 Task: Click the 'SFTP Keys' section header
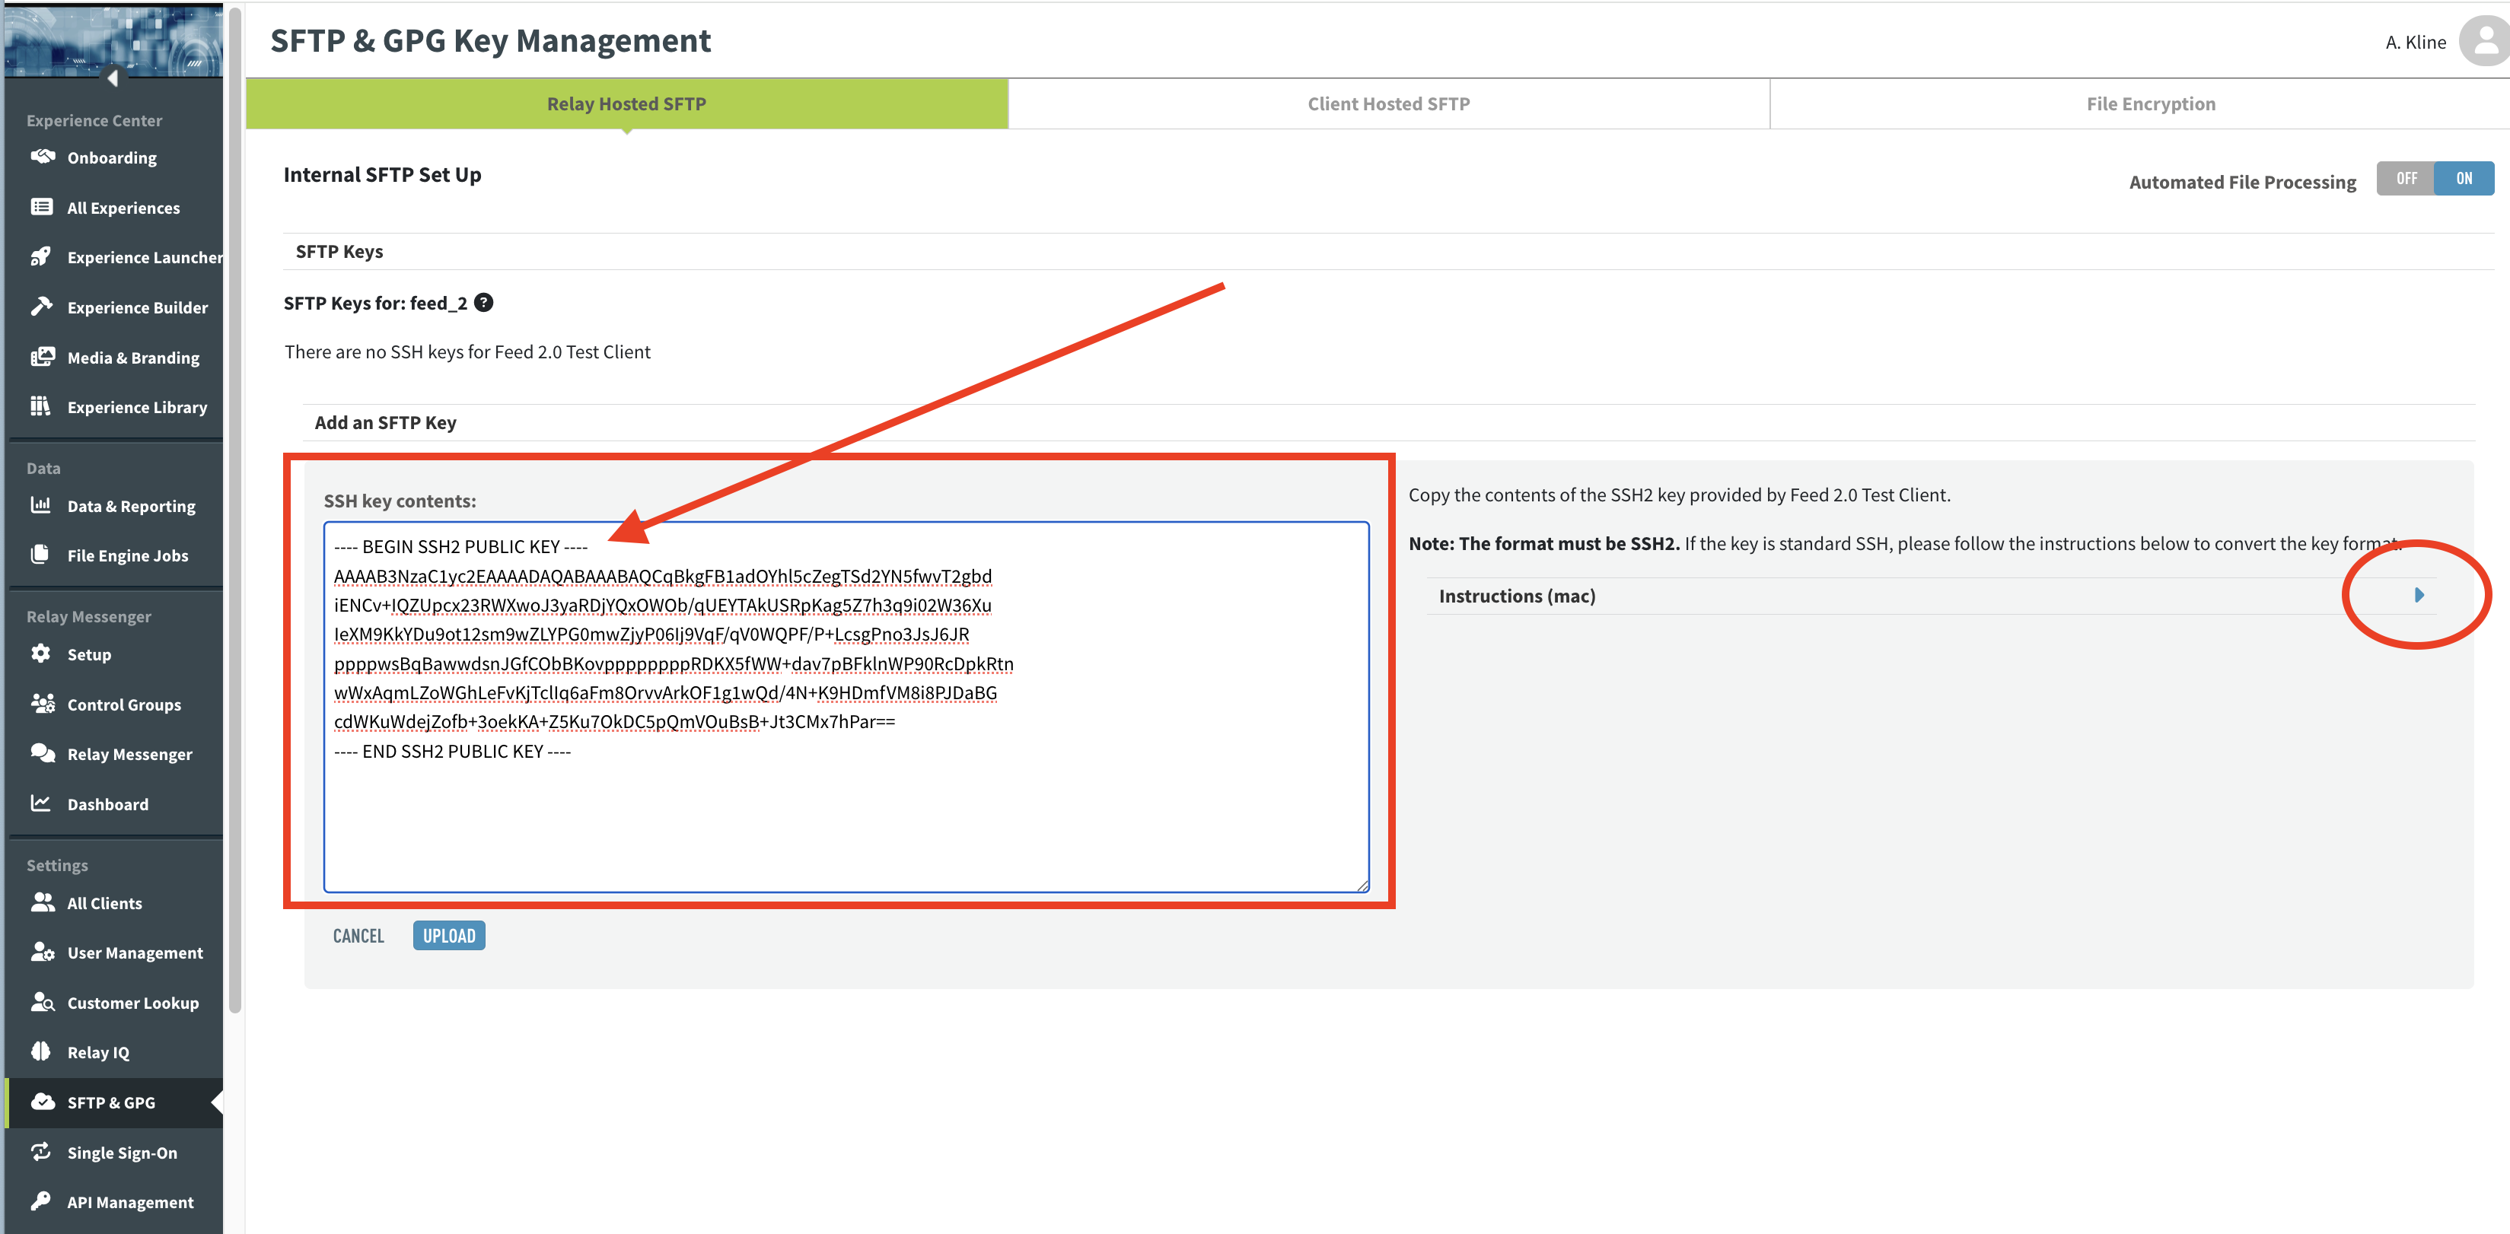click(x=339, y=251)
